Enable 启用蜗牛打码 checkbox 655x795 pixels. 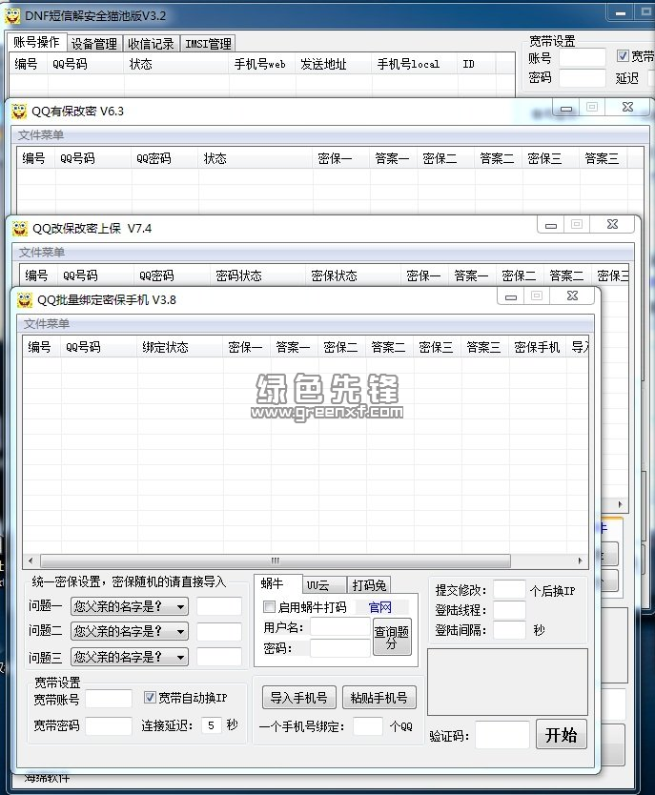click(x=269, y=606)
